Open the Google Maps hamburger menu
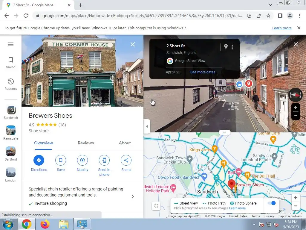Viewport: 306px width, 230px height. click(x=11, y=44)
